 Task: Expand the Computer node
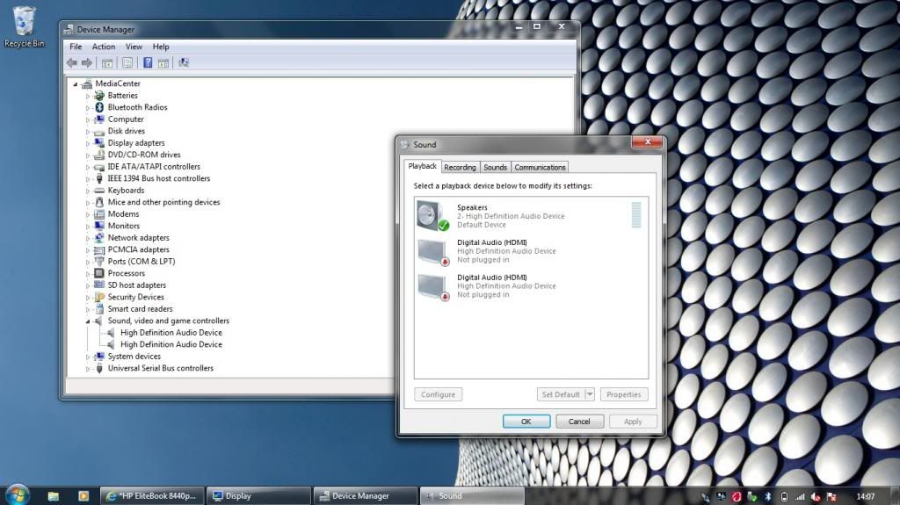[88, 119]
